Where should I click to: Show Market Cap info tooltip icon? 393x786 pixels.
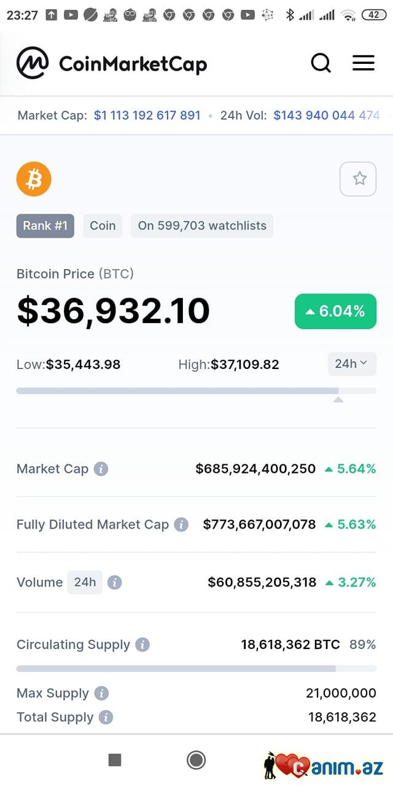click(101, 469)
